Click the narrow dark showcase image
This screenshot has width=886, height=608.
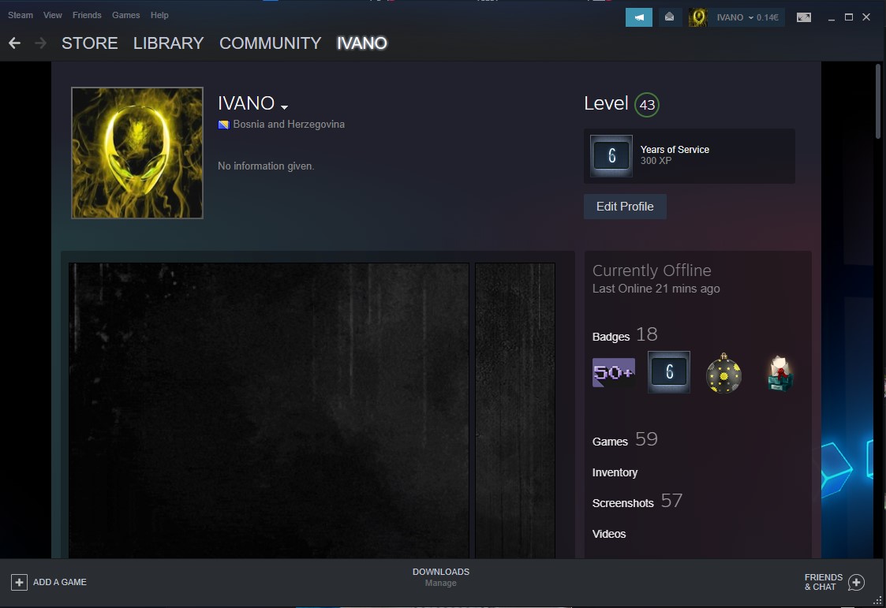coord(514,411)
